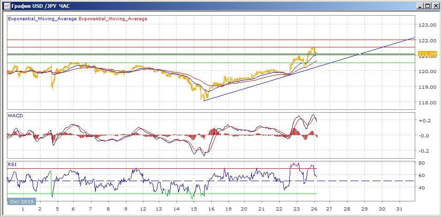The image size is (442, 217).
Task: Click date 5 on the time axis
Action: [57, 209]
